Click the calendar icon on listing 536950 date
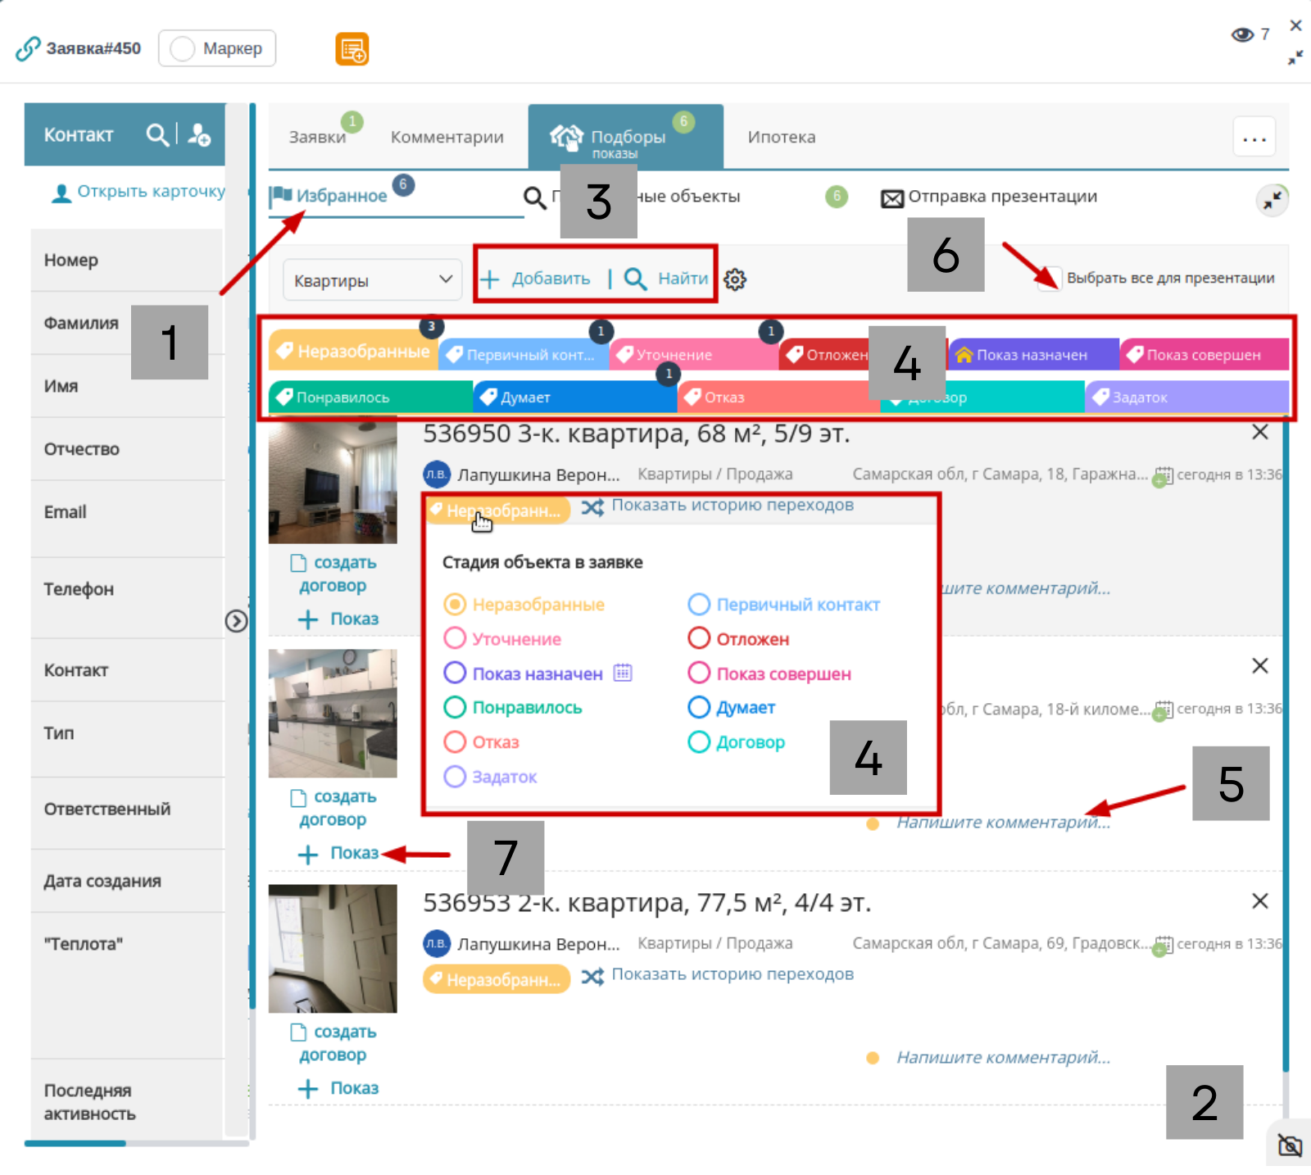Viewport: 1311px width, 1175px height. click(x=1163, y=476)
